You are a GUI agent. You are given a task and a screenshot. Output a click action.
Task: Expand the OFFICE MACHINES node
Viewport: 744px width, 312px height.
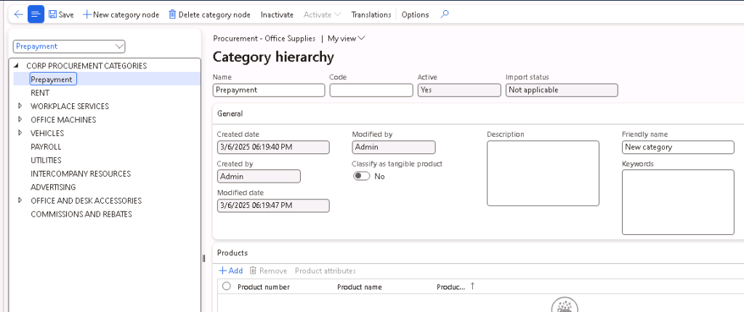20,119
